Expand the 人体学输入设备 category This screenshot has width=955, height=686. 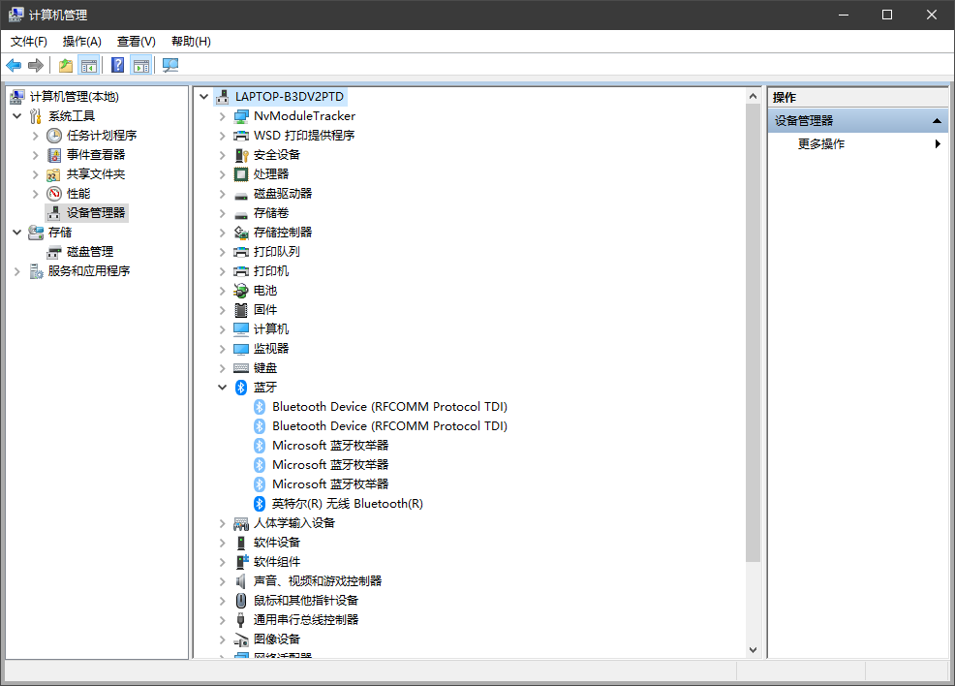pos(223,523)
